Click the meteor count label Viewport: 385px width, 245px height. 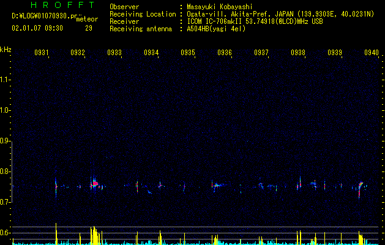(x=87, y=19)
